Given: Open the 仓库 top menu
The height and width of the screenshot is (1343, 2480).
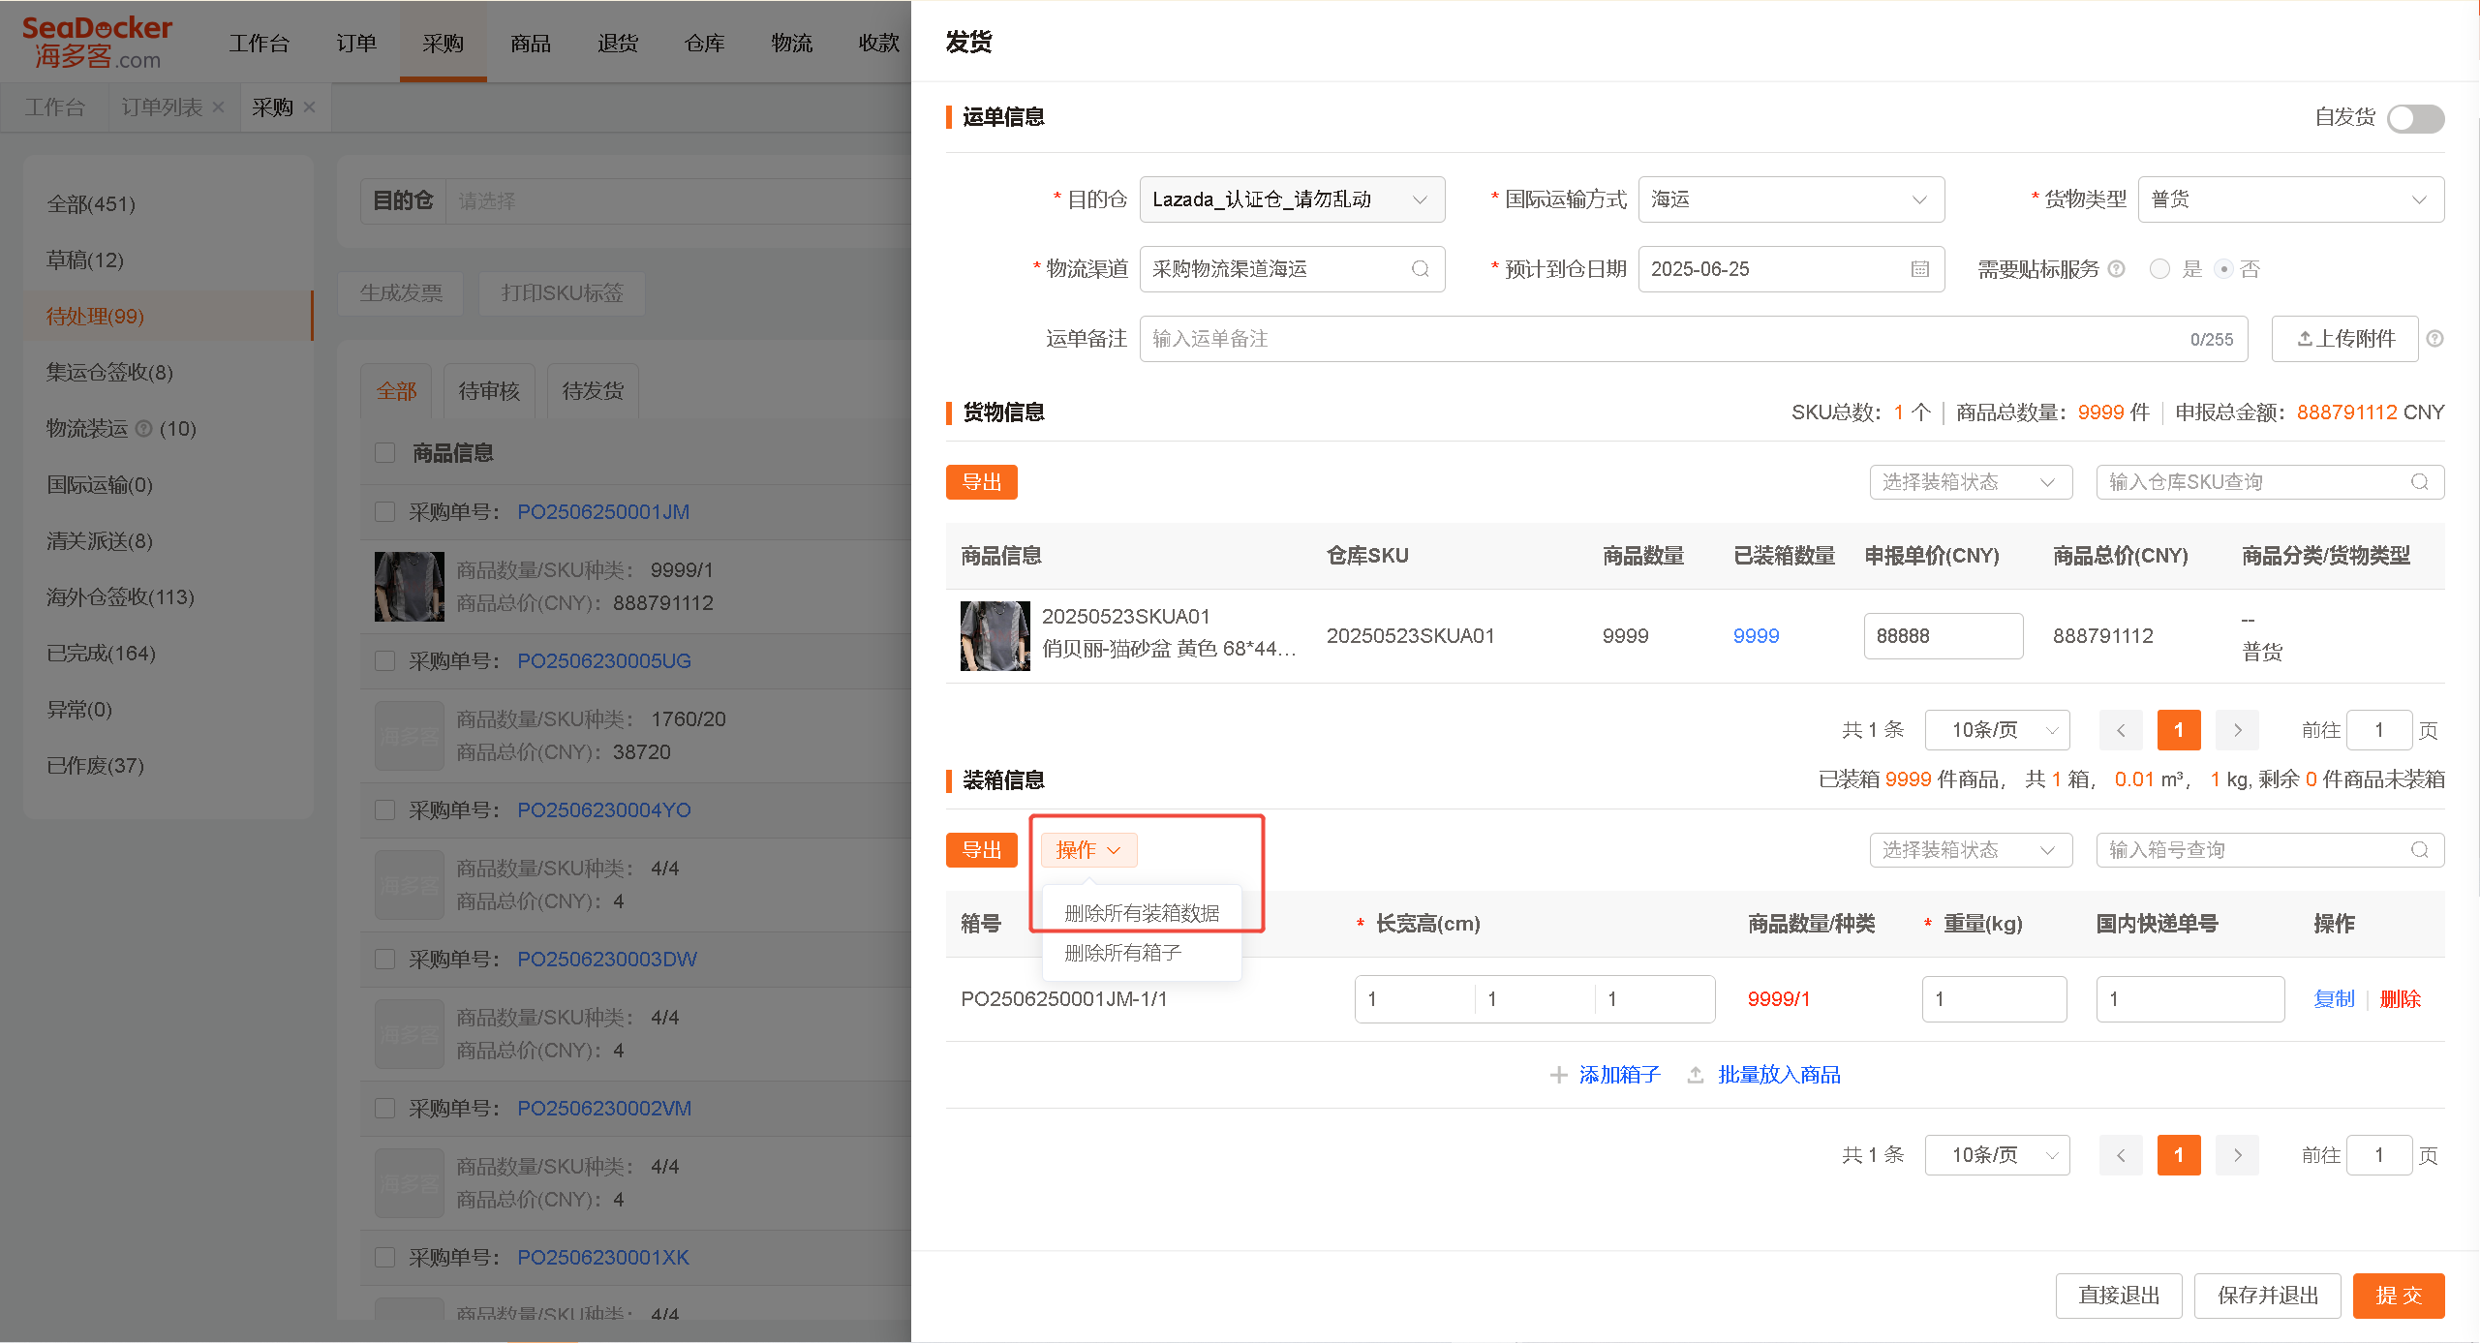Looking at the screenshot, I should (705, 43).
